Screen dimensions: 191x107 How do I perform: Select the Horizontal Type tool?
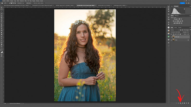point(2,38)
